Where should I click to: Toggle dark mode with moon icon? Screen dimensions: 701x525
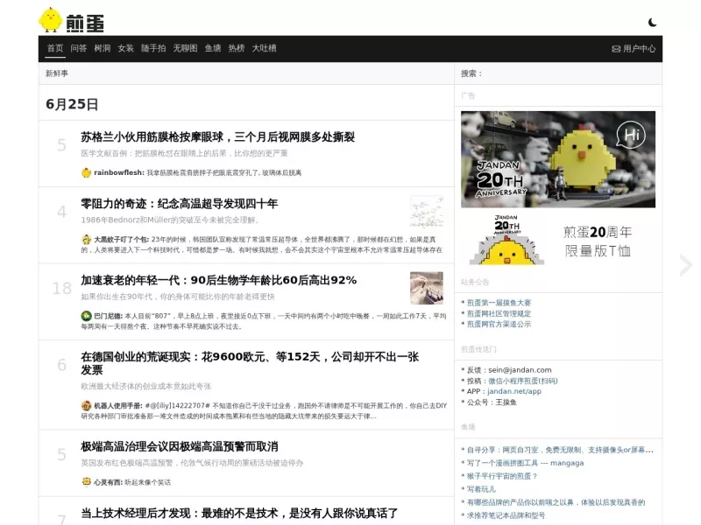pos(652,23)
